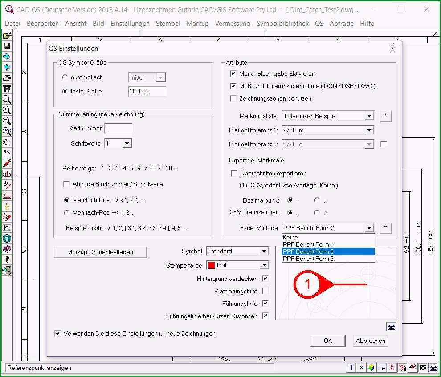Collapse the Excel-Vorlage dropdown arrow

(x=369, y=228)
